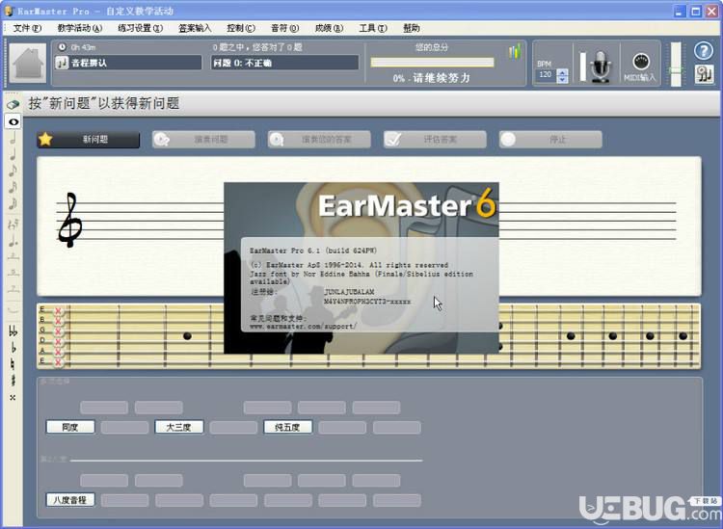
Task: Click the 评估答案 button
Action: coord(435,139)
